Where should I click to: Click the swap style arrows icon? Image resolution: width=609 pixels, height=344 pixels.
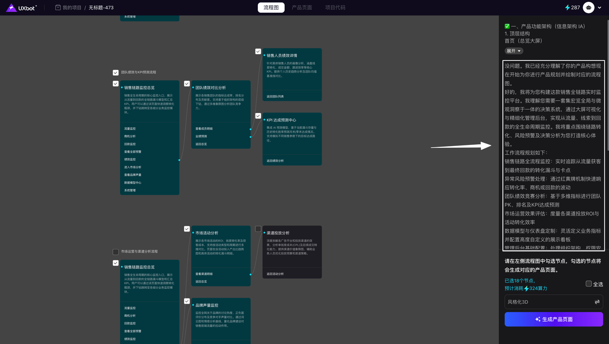tap(597, 302)
